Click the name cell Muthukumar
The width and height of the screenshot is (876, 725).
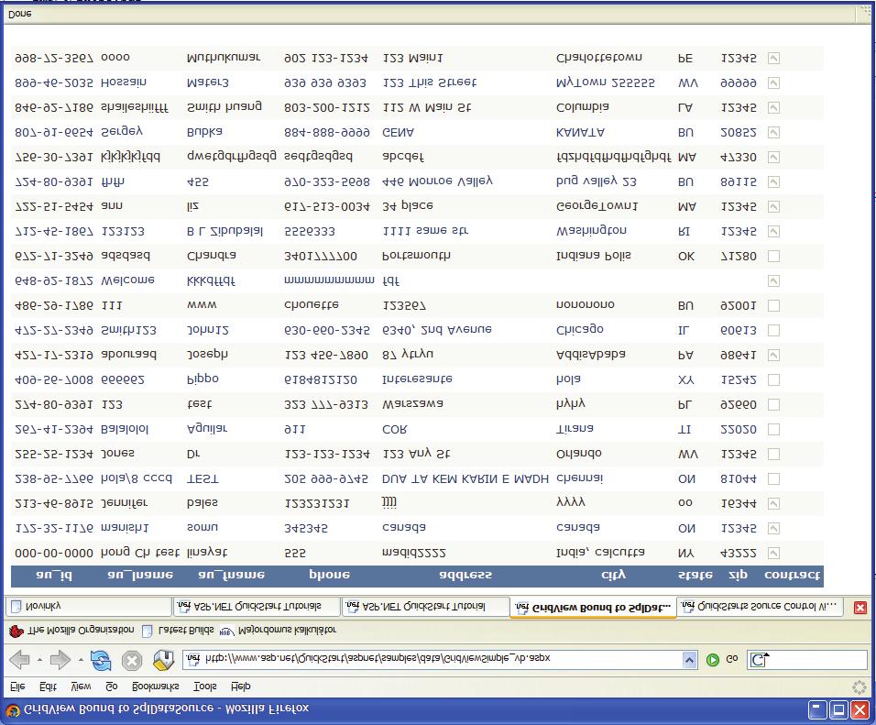pos(224,58)
